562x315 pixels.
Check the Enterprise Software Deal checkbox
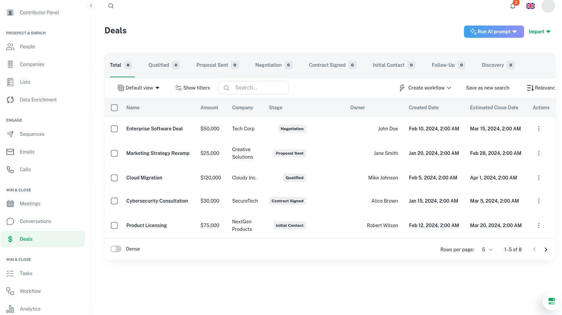pyautogui.click(x=114, y=129)
